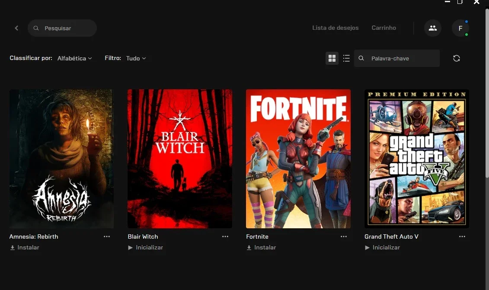The width and height of the screenshot is (489, 290).
Task: Switch to grid view
Action: pos(332,58)
